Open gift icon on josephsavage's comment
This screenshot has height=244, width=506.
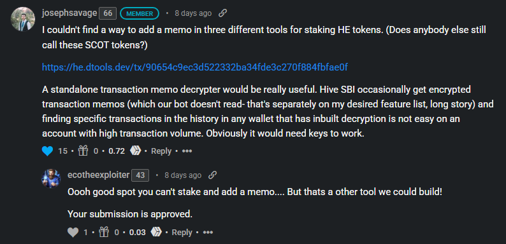click(83, 151)
